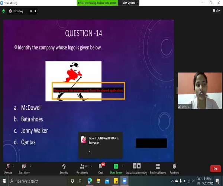Unmute the microphone

(8, 169)
